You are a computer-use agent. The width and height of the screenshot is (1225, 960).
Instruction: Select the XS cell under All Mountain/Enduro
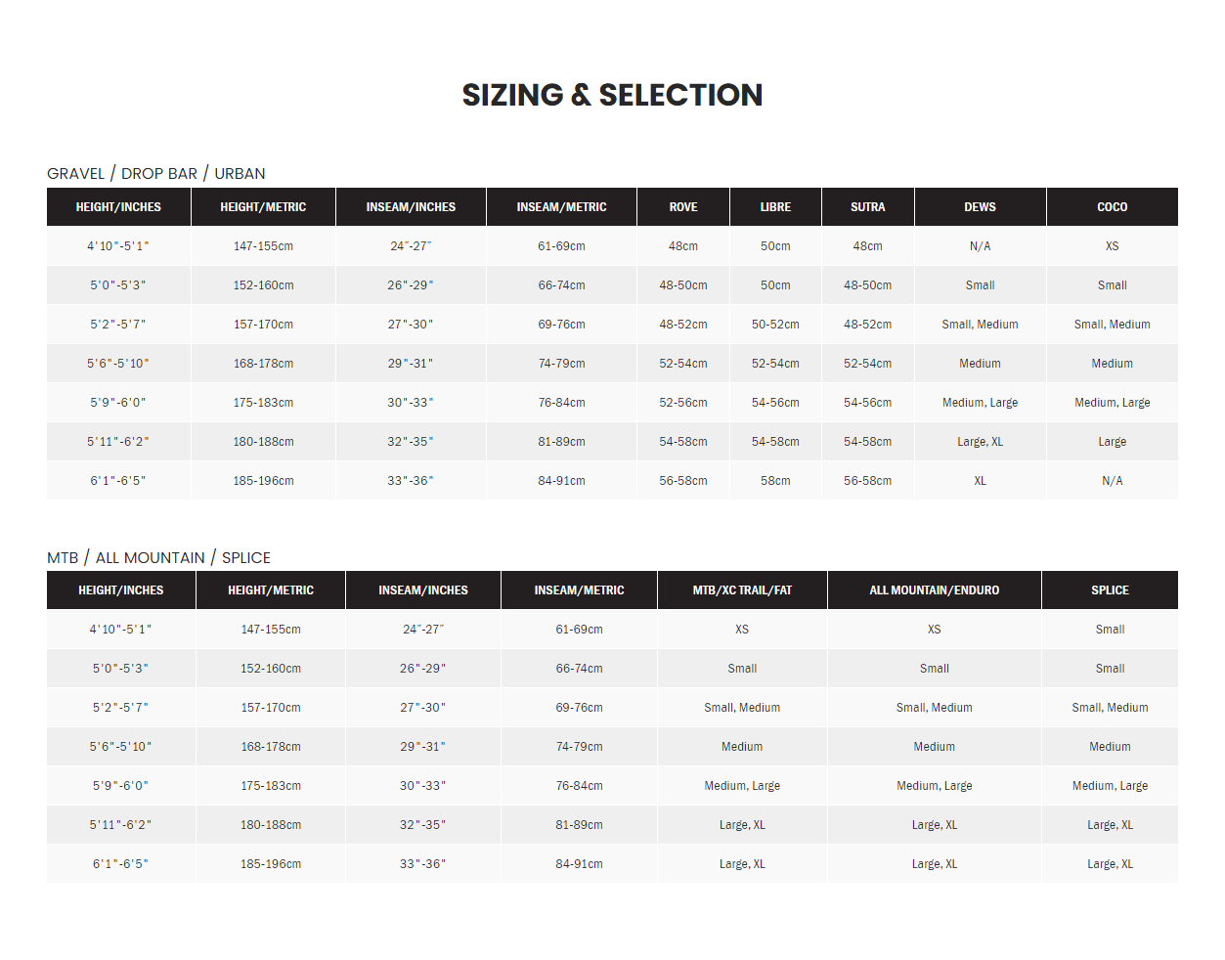point(934,630)
